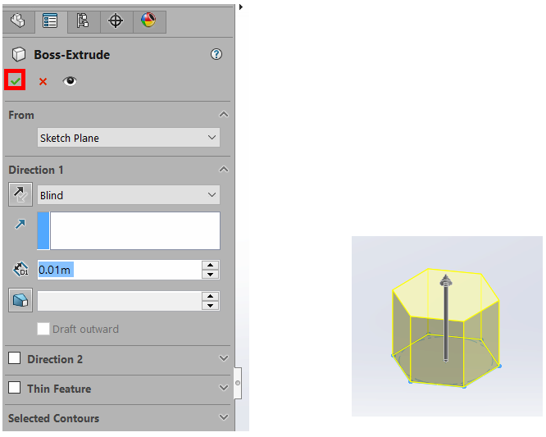546x437 pixels.
Task: Open Boss-Extrude help
Action: [x=216, y=54]
